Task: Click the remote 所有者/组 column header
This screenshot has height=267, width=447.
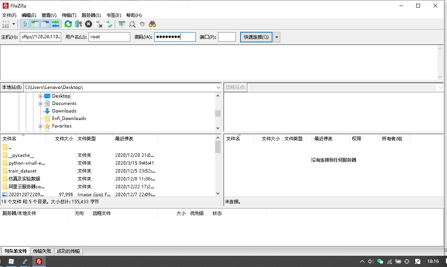Action: click(394, 138)
